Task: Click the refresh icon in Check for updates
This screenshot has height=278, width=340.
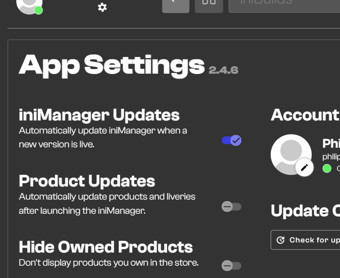Action: tap(281, 240)
